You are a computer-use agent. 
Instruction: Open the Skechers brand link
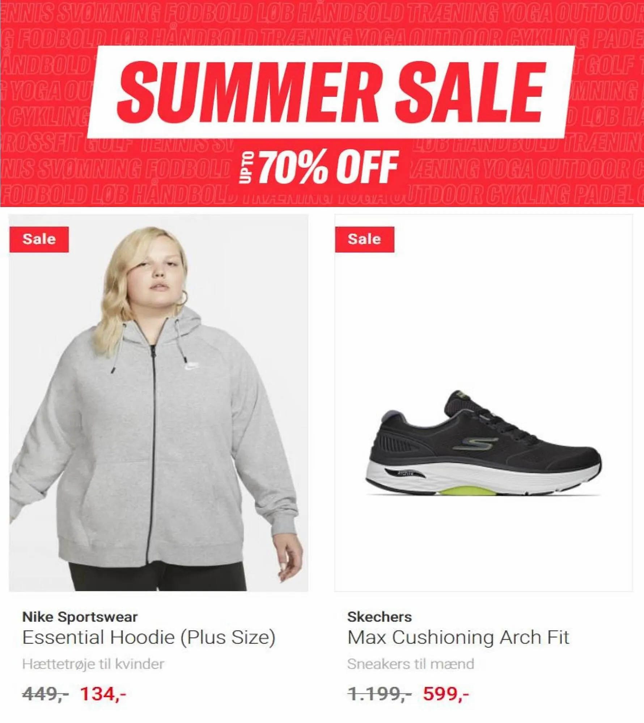pos(380,617)
